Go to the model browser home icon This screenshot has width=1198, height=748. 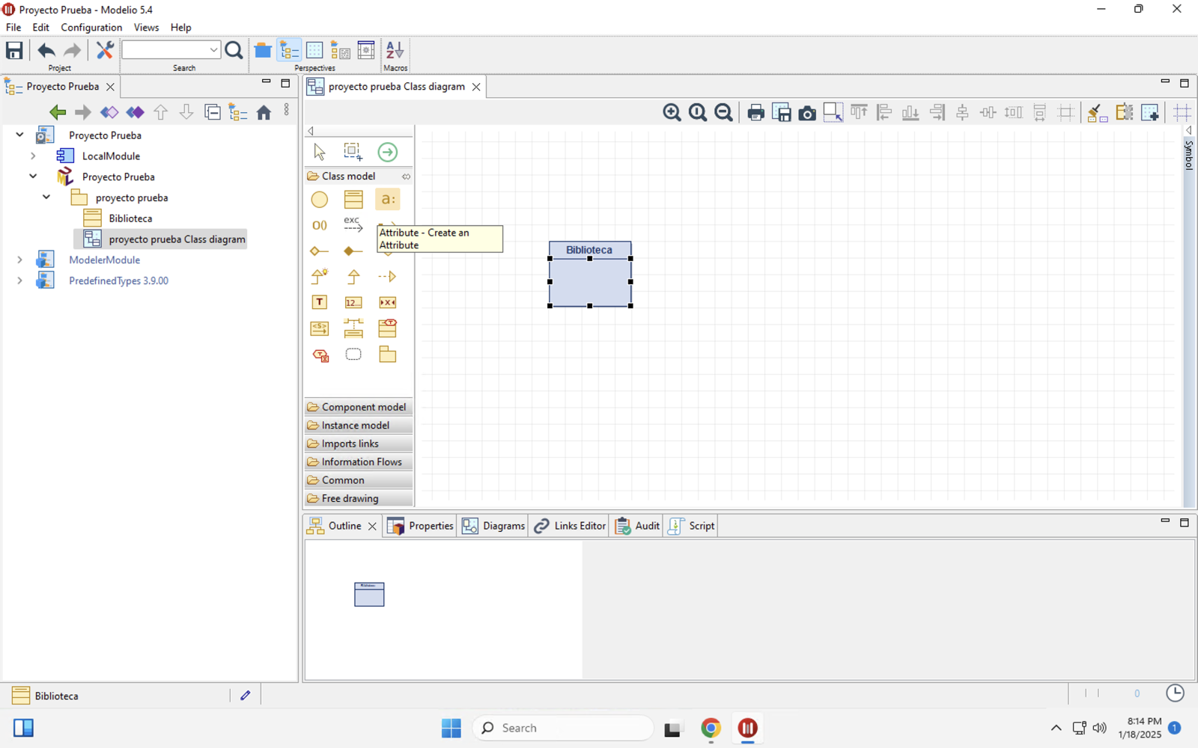[264, 112]
